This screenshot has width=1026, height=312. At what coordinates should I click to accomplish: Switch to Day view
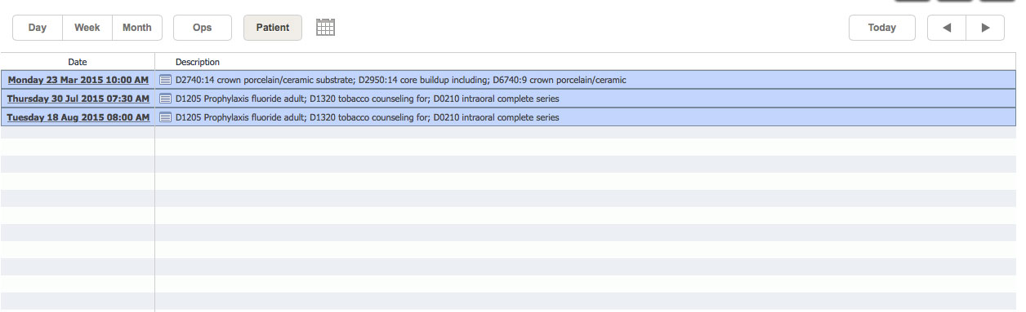[x=38, y=28]
